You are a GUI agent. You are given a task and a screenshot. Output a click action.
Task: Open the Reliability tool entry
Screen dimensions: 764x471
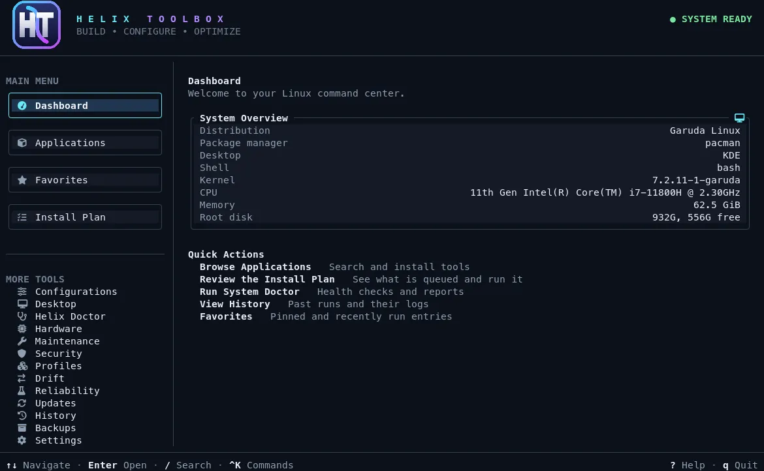[67, 391]
